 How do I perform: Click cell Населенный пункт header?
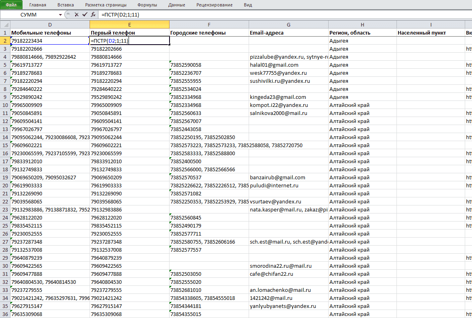click(x=431, y=33)
